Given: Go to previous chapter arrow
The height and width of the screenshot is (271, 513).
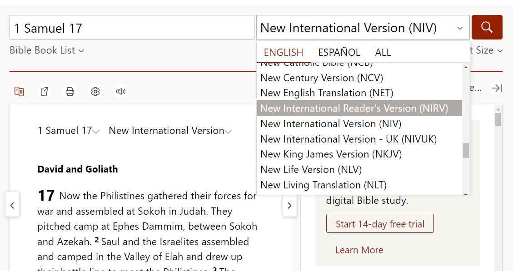Looking at the screenshot, I should (x=12, y=205).
